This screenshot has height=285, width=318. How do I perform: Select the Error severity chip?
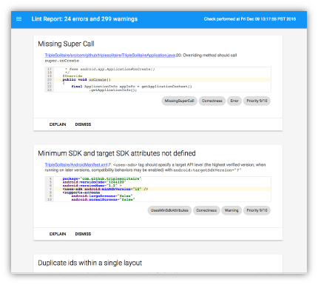point(234,101)
